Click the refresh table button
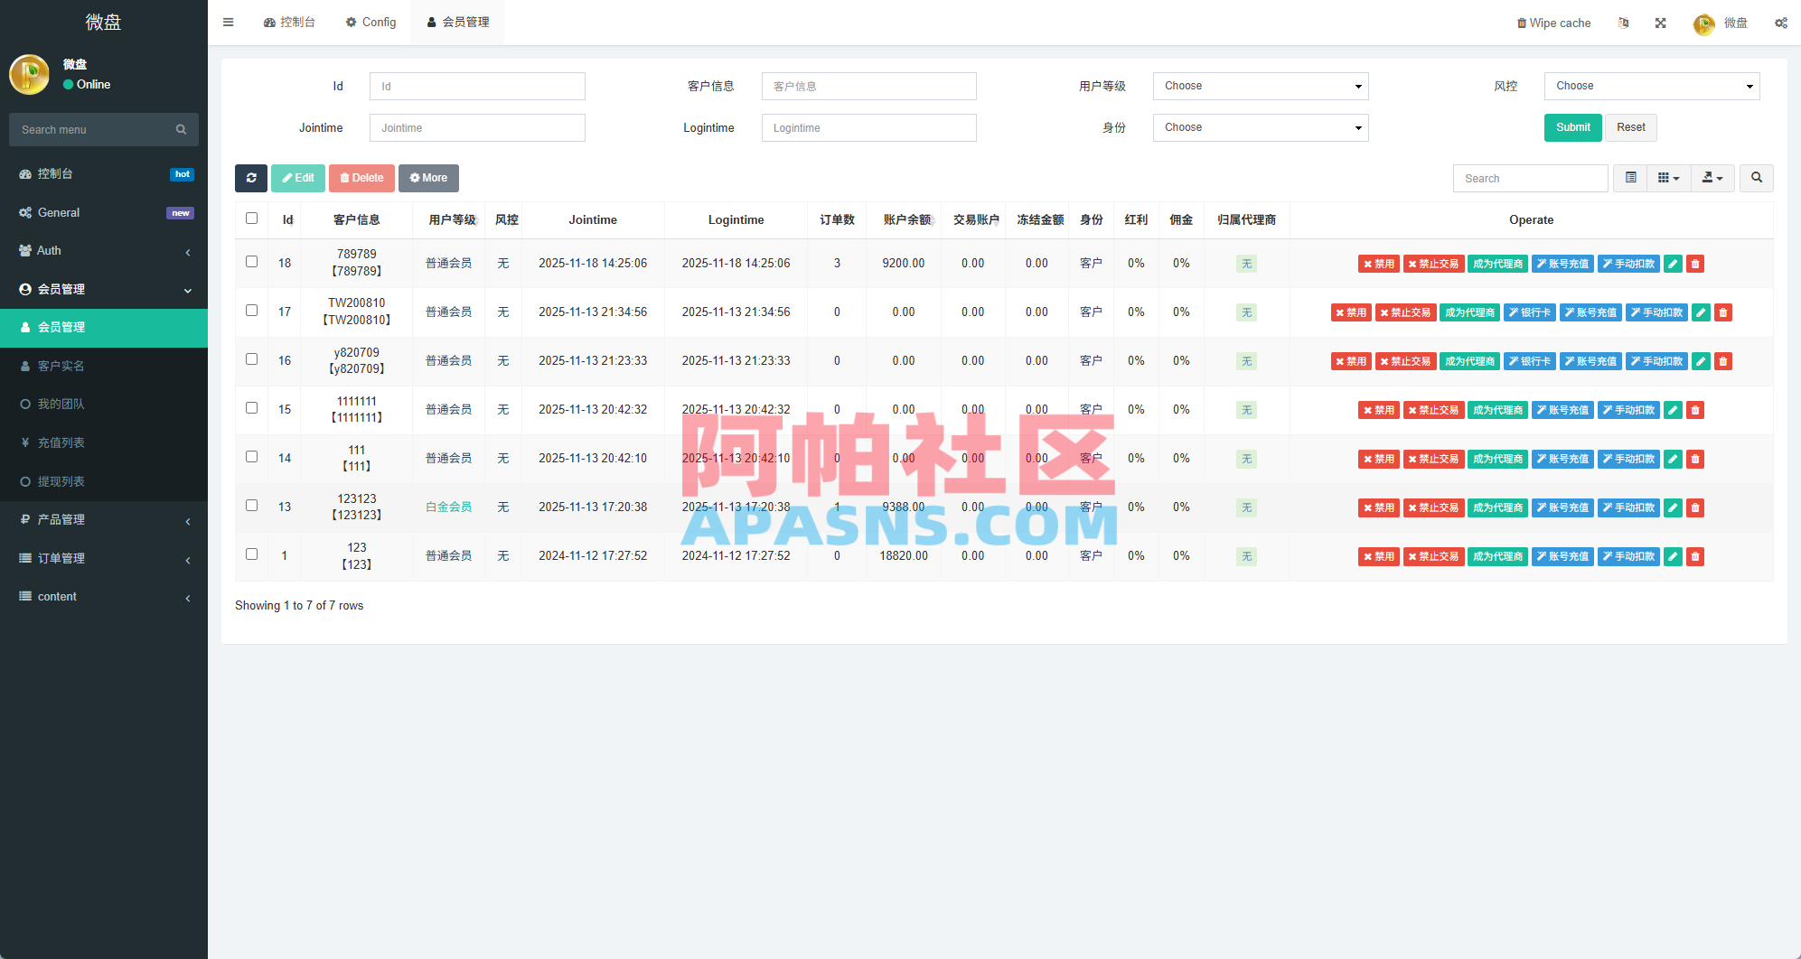The width and height of the screenshot is (1801, 959). click(251, 178)
